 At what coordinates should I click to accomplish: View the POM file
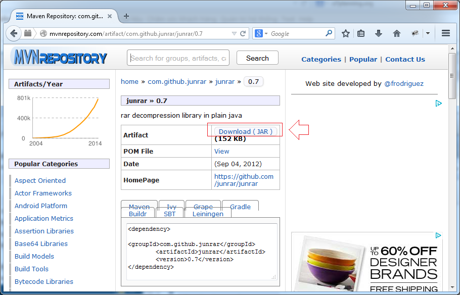pos(221,152)
